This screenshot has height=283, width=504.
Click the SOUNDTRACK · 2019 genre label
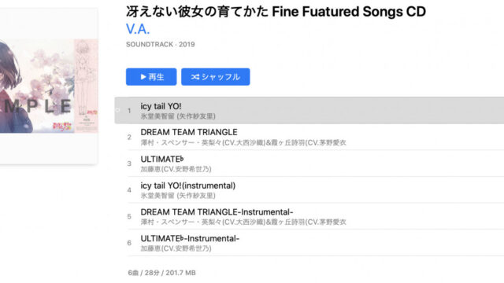click(x=161, y=44)
